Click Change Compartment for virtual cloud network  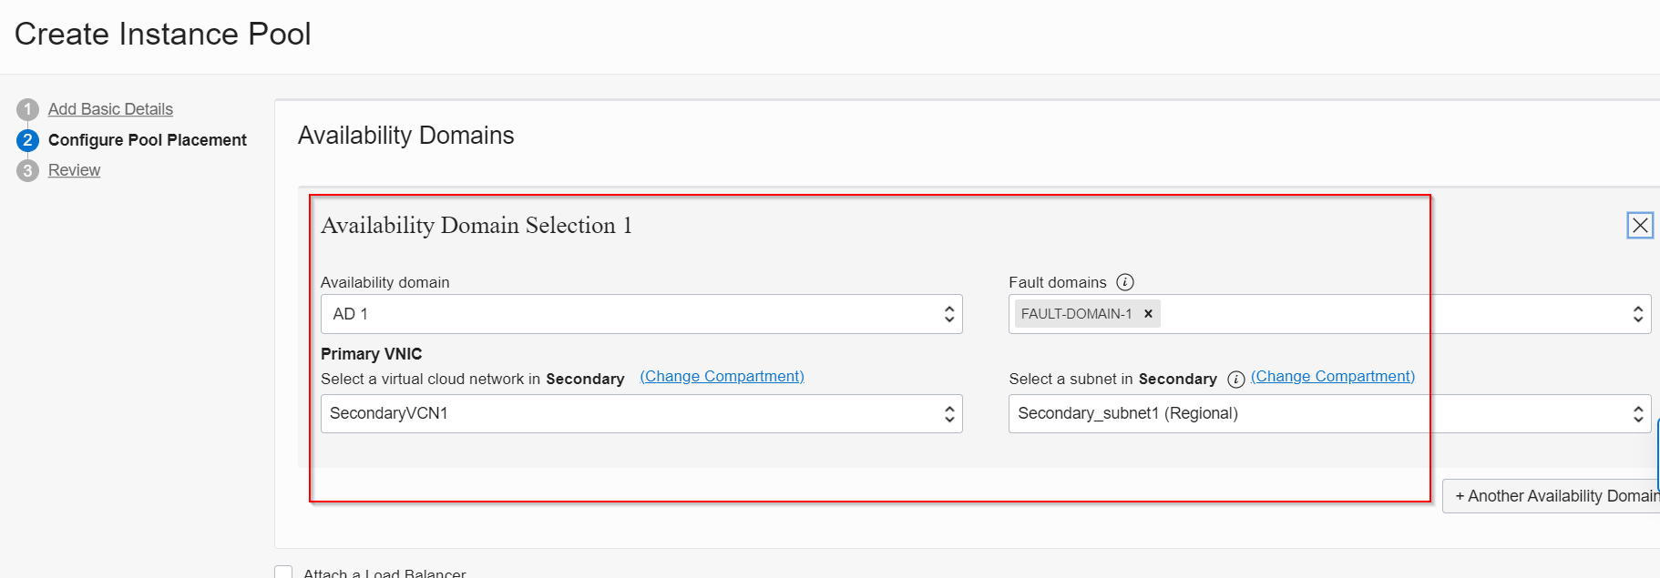pyautogui.click(x=722, y=377)
